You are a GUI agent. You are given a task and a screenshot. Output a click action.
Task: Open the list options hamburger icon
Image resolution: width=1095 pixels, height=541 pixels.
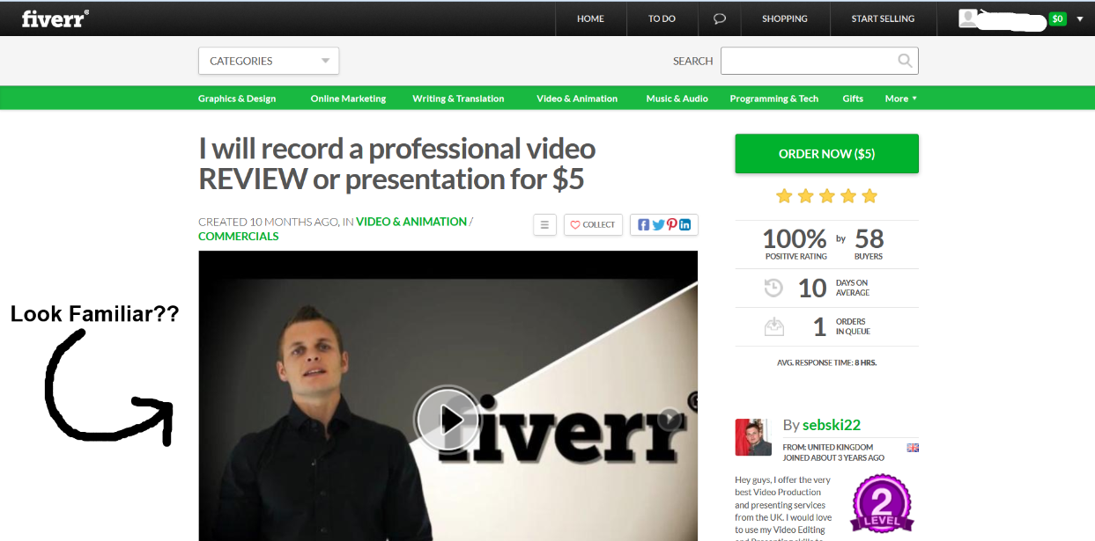pos(544,224)
